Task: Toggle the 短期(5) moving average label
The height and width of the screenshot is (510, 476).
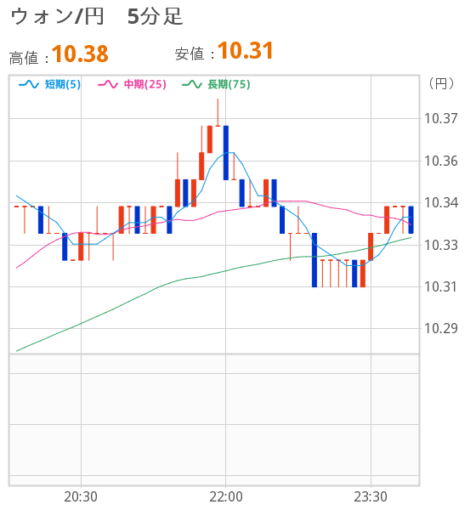Action: tap(62, 84)
